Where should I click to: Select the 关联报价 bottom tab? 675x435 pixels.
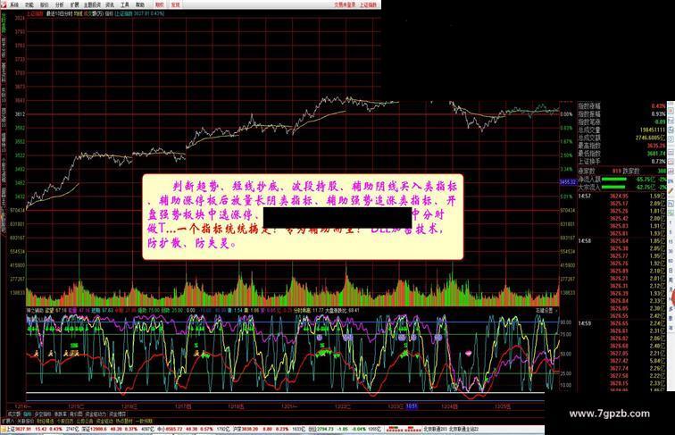pos(25,421)
